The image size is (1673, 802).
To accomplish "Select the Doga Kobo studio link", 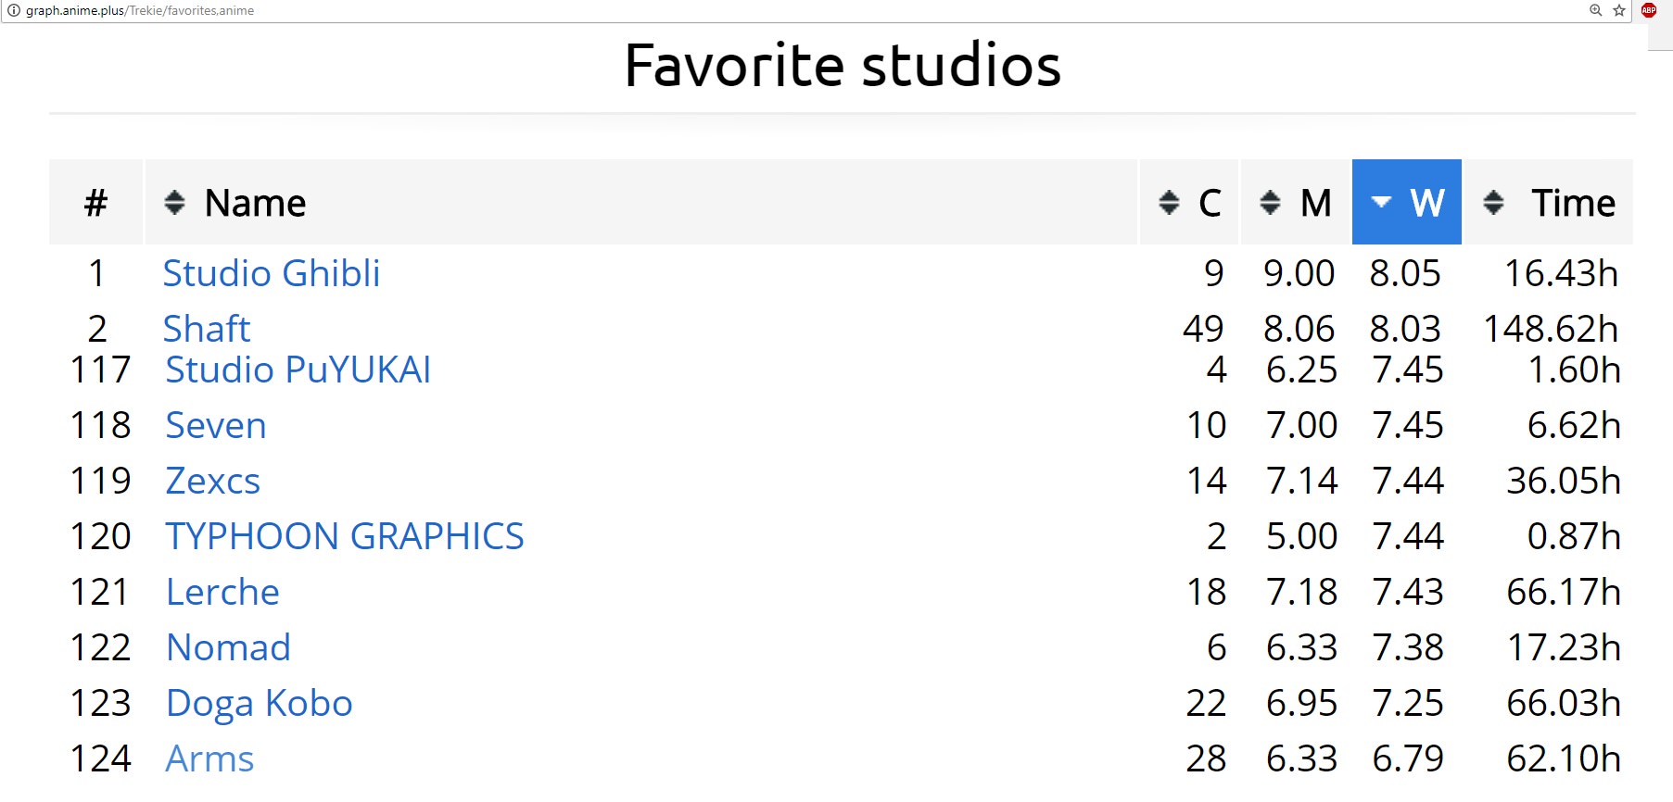I will pyautogui.click(x=259, y=703).
